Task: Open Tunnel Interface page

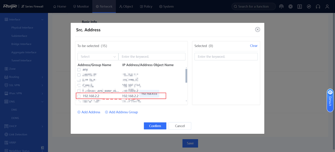Action: (x=21, y=61)
